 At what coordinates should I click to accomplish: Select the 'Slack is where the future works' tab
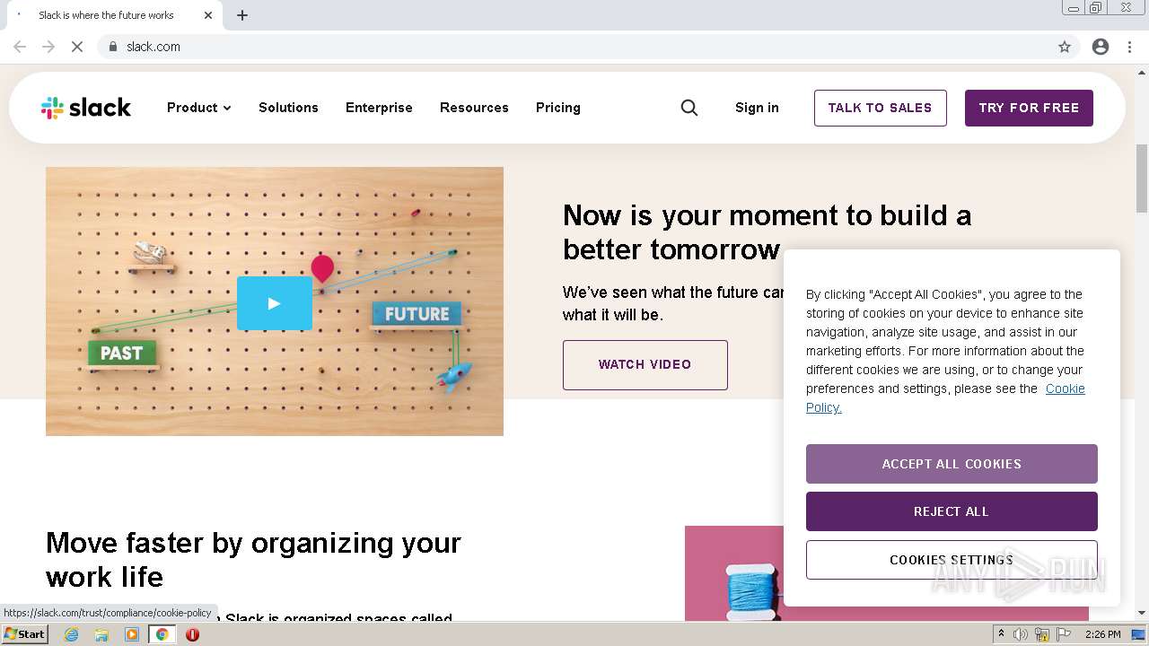click(113, 15)
